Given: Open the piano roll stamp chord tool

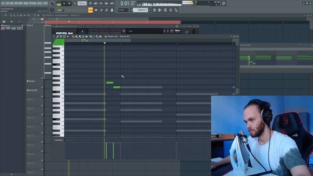Looking at the screenshot, I should click(x=64, y=37).
